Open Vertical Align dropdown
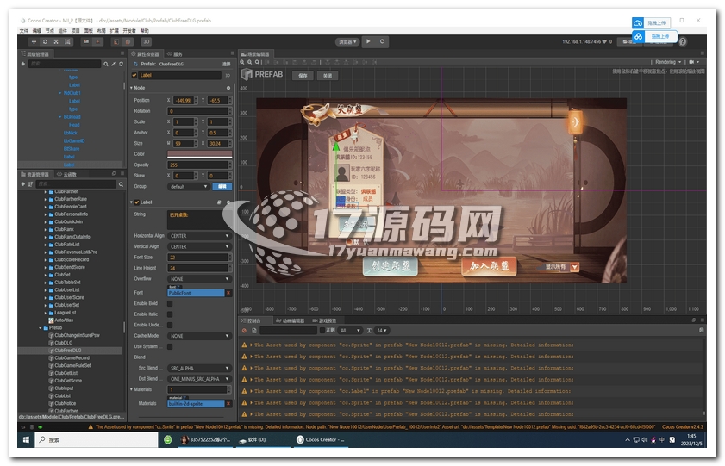This screenshot has width=725, height=466. (x=199, y=246)
